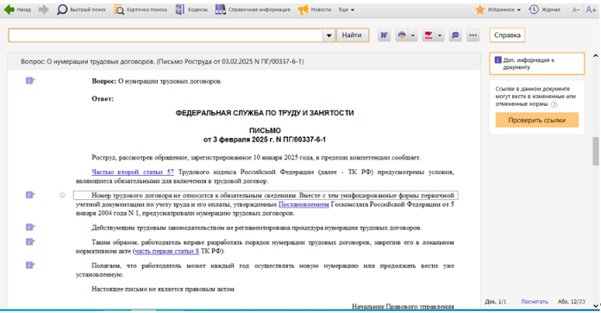601x313 pixels.
Task: Click the scrollbar down arrow
Action: 595,305
